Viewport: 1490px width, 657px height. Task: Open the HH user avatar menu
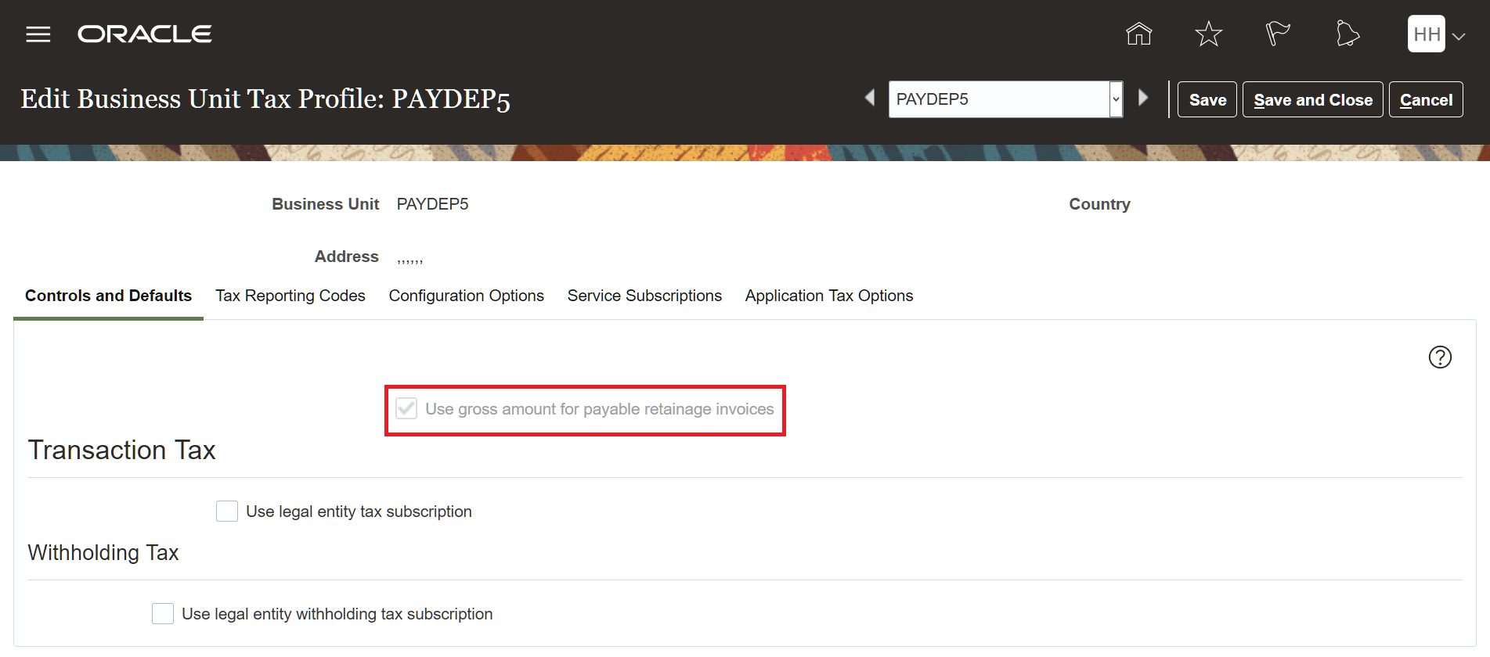[1427, 34]
